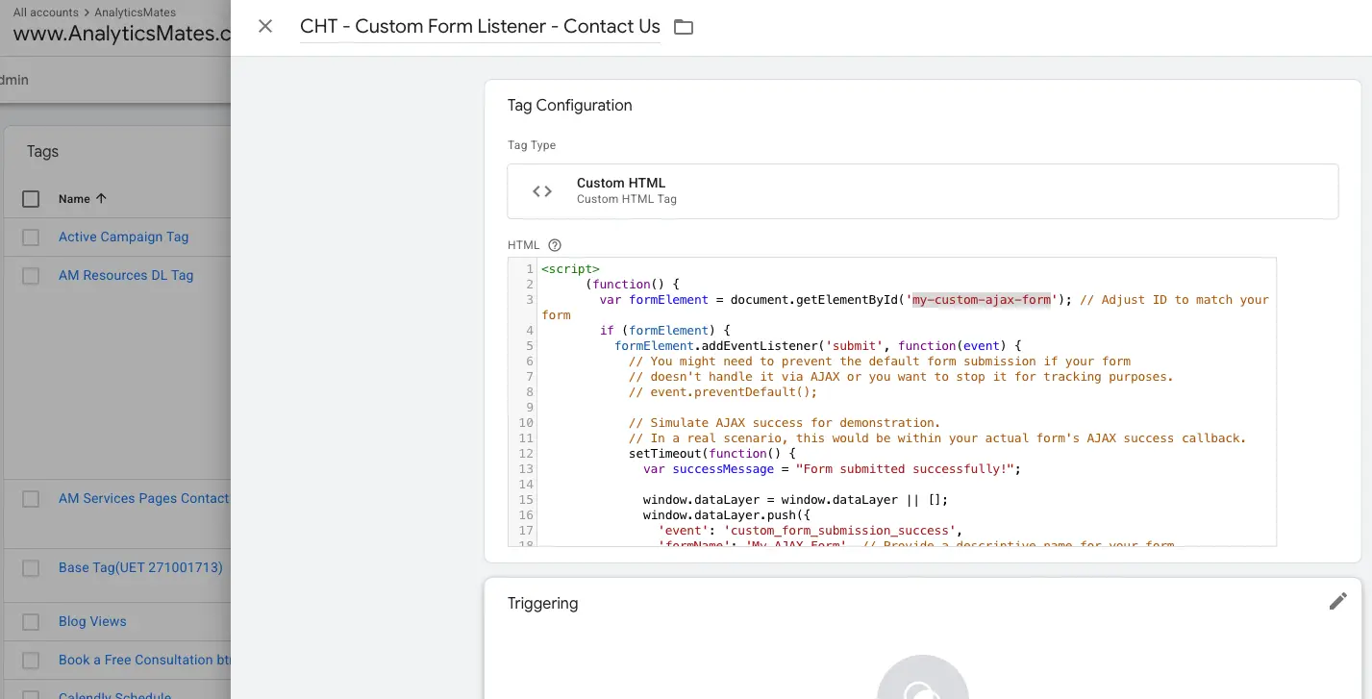The image size is (1372, 699).
Task: Edit Triggering with the pencil icon
Action: coord(1337,601)
